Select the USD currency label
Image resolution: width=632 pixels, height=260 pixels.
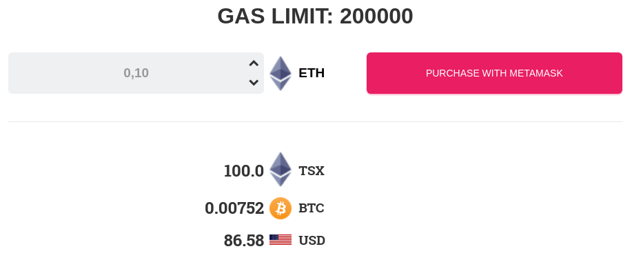tap(312, 241)
